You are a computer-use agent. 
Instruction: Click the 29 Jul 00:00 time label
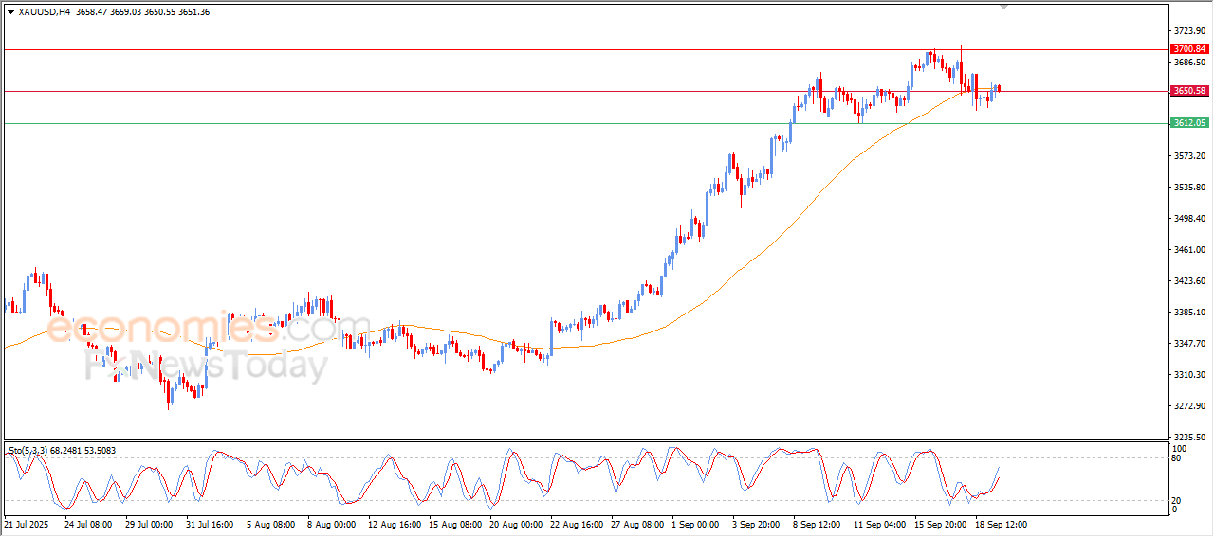(x=148, y=524)
